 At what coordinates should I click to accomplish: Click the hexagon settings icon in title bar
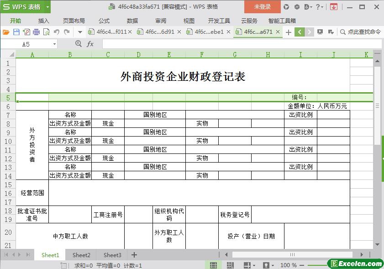pyautogui.click(x=297, y=7)
